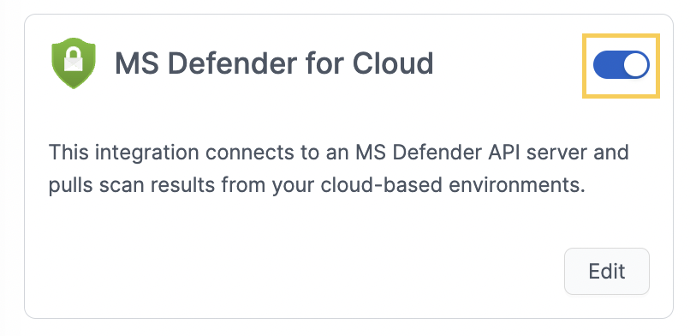
Task: Click the yellow-outlined toggle area
Action: click(621, 66)
